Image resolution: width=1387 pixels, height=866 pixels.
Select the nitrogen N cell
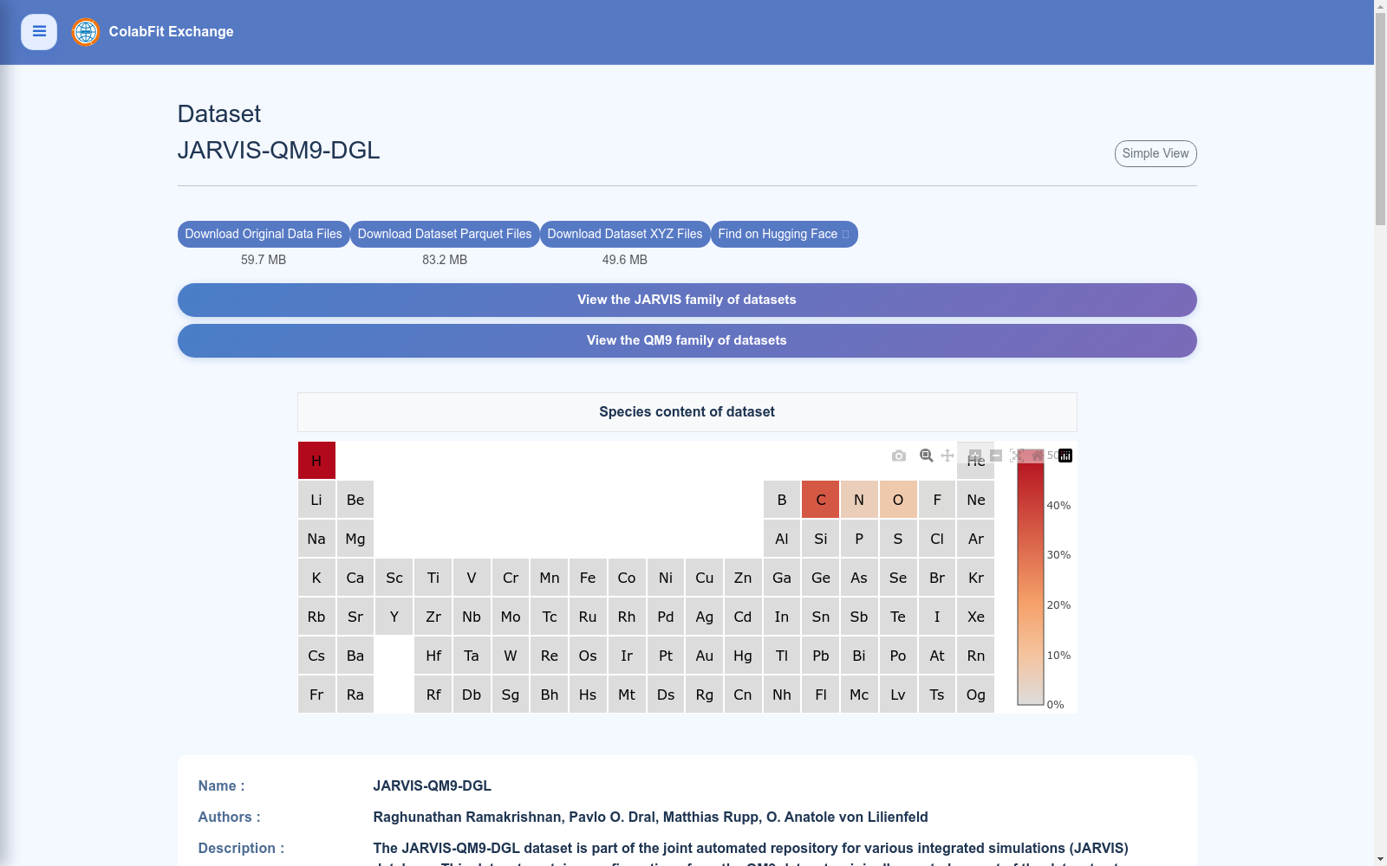[x=859, y=500]
